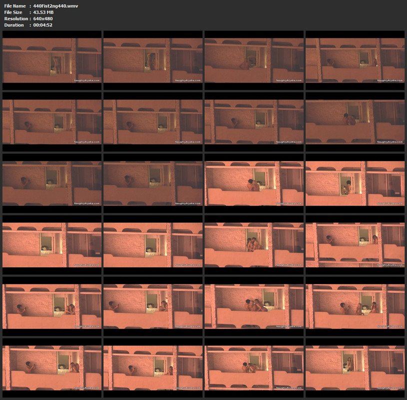The width and height of the screenshot is (407, 400).
Task: Open fourth-row, second-column frame thumbnail
Action: [153, 245]
